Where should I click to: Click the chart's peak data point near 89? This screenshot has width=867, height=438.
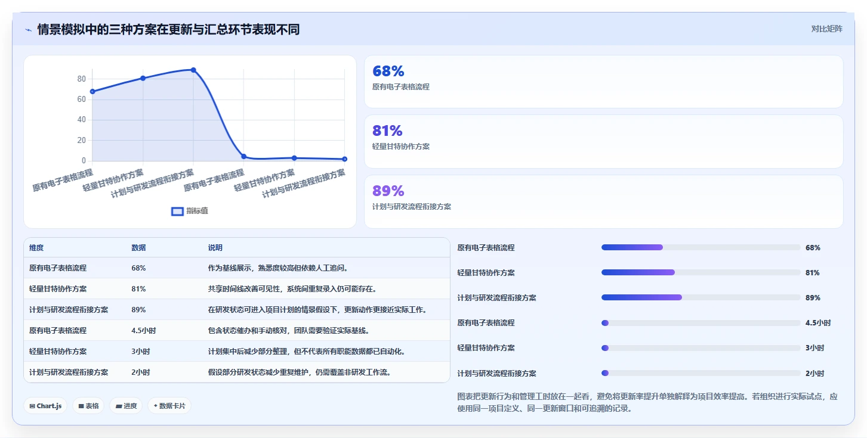[193, 70]
